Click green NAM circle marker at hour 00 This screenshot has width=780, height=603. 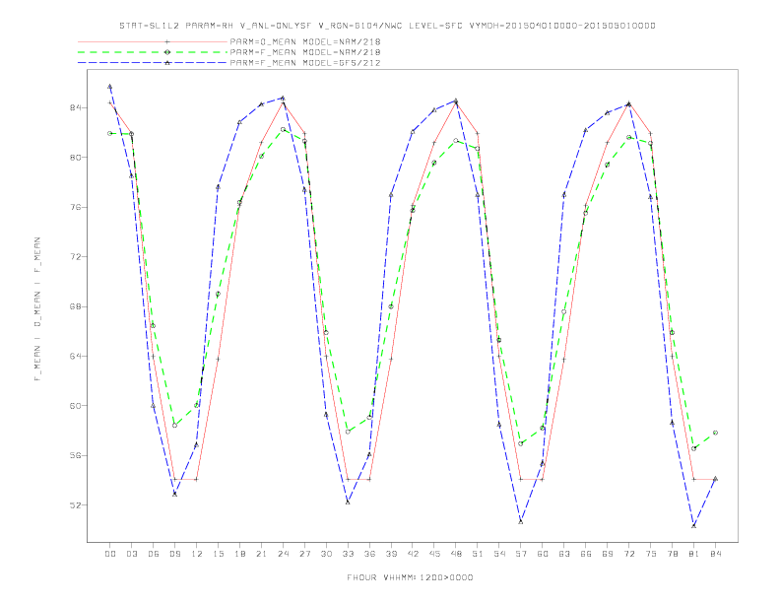pyautogui.click(x=110, y=133)
